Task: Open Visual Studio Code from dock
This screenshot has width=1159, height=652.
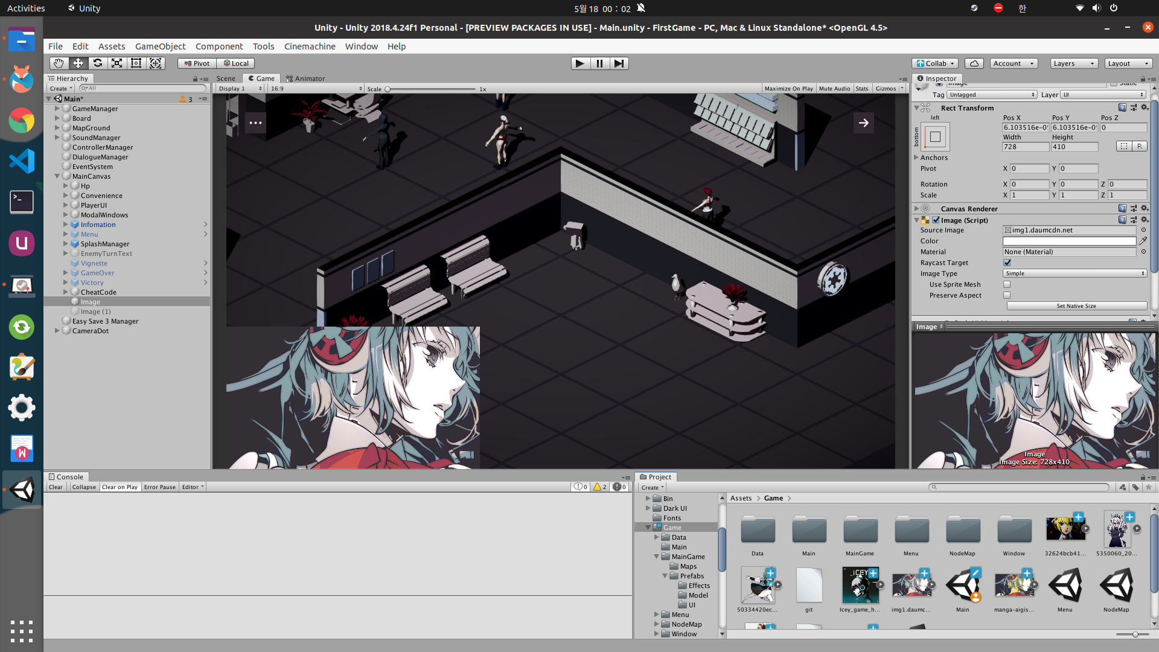Action: tap(22, 161)
